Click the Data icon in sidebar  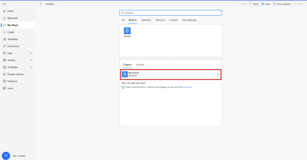(4, 53)
